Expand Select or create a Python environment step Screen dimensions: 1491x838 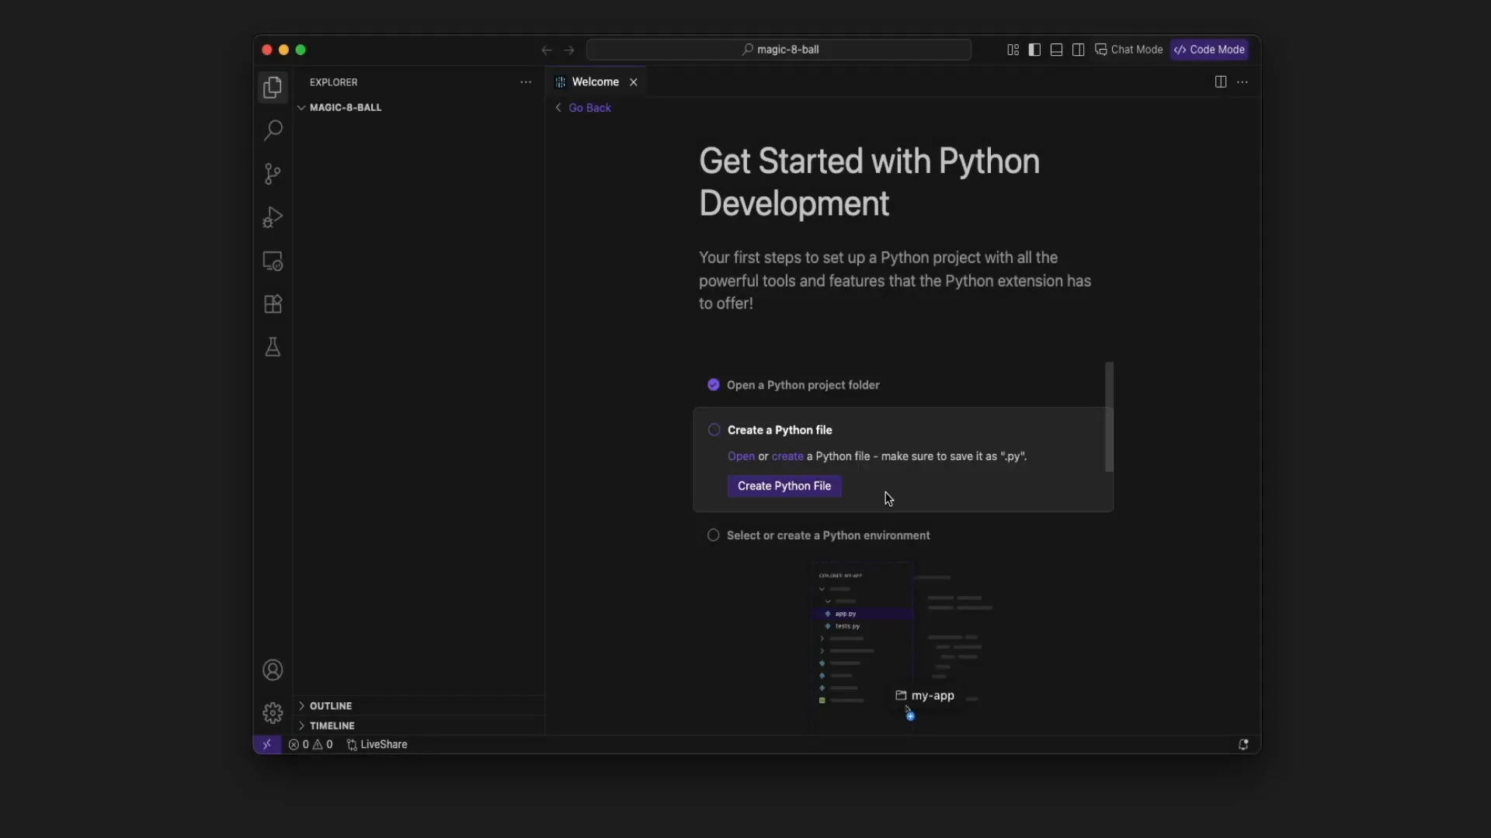[829, 535]
